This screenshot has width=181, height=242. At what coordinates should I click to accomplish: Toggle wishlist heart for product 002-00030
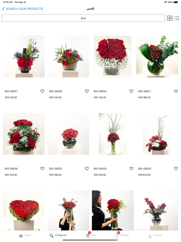(87, 91)
